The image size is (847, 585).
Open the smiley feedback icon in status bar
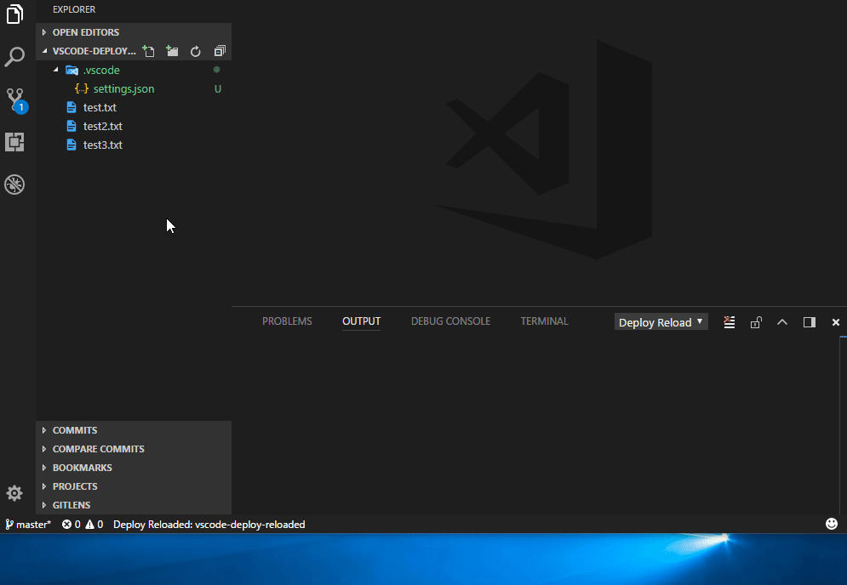tap(832, 524)
